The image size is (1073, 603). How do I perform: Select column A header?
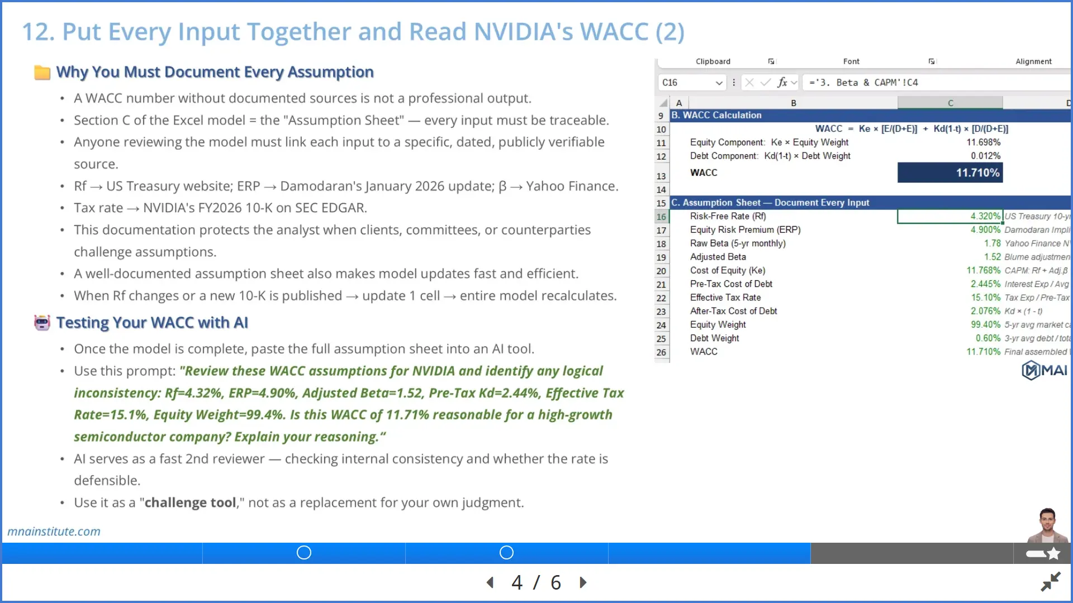679,103
